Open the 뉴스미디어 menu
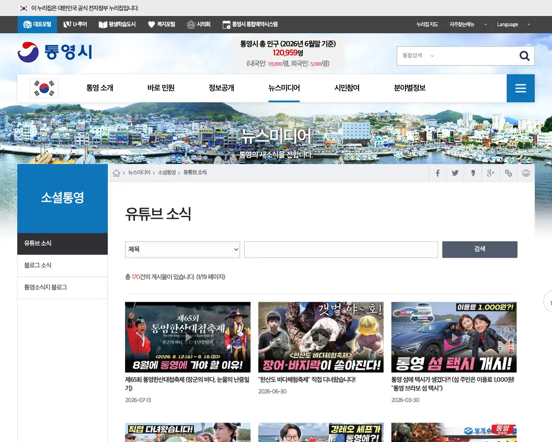Viewport: 552px width, 442px height. pyautogui.click(x=284, y=88)
